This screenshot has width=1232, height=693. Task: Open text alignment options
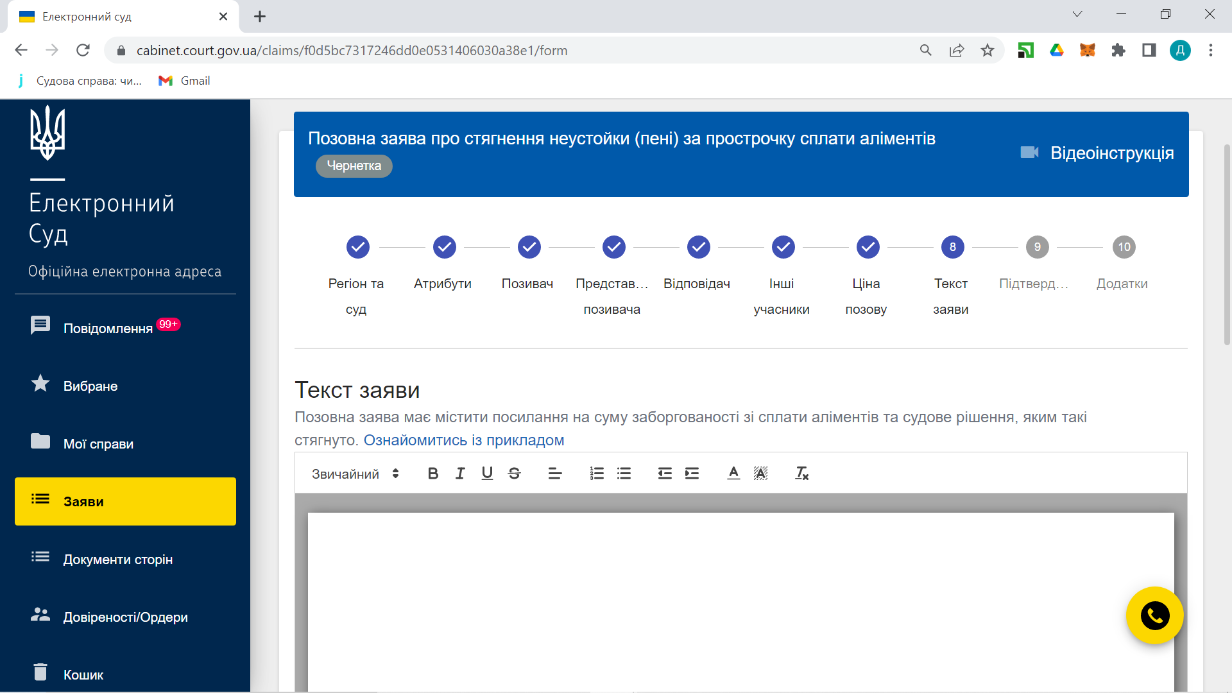click(x=555, y=474)
